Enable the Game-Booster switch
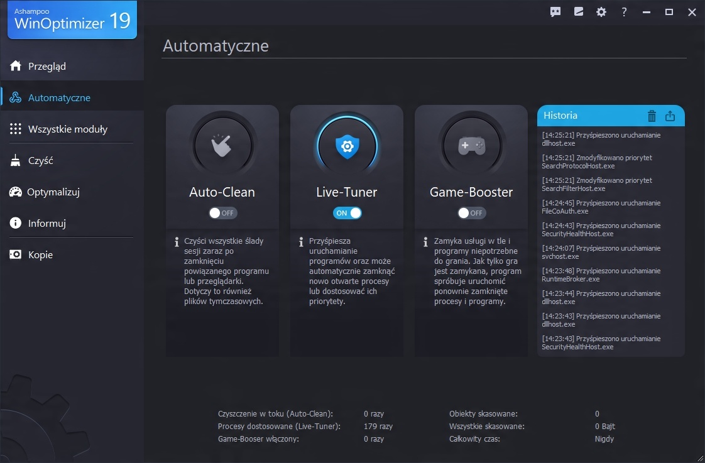705x463 pixels. [x=472, y=213]
